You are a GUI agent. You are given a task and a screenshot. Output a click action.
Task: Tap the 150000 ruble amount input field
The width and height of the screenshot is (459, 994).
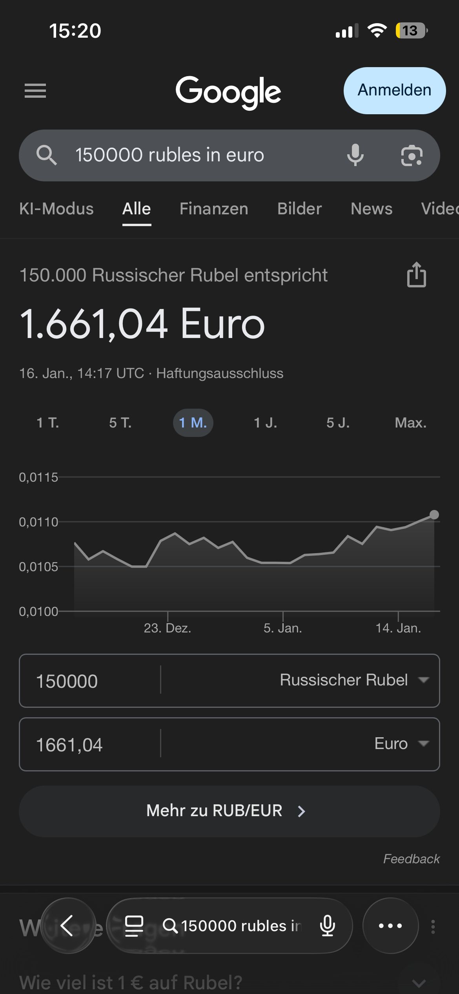point(90,681)
